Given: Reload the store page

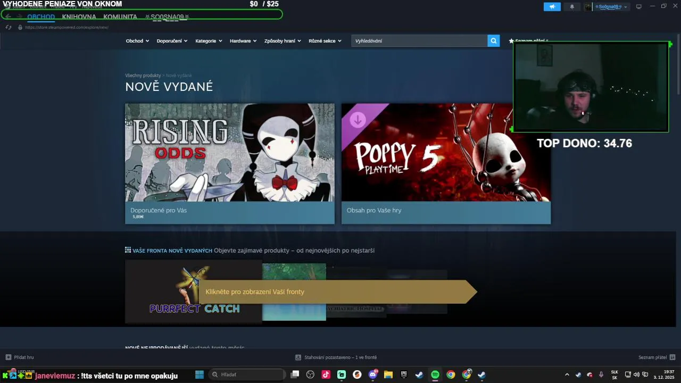Looking at the screenshot, I should 9,27.
